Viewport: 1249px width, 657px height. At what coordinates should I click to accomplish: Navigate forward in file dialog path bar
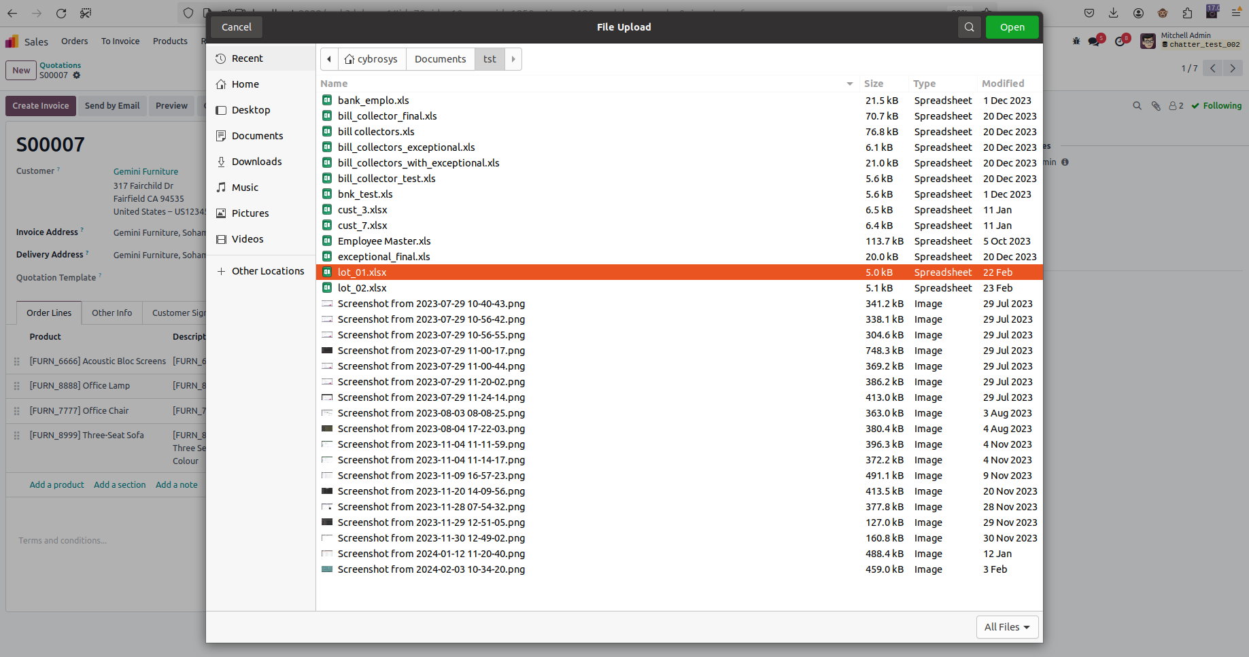513,59
